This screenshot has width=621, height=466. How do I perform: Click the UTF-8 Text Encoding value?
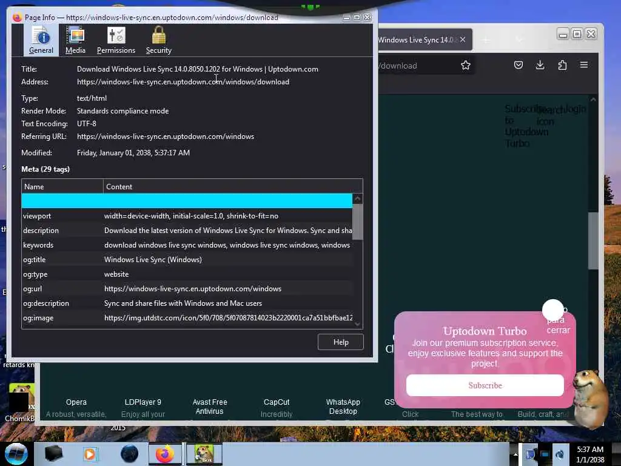(86, 124)
